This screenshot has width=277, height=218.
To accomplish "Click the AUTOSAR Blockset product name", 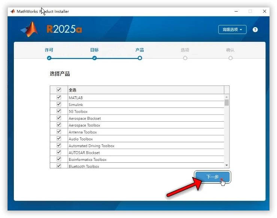I will click(84, 153).
